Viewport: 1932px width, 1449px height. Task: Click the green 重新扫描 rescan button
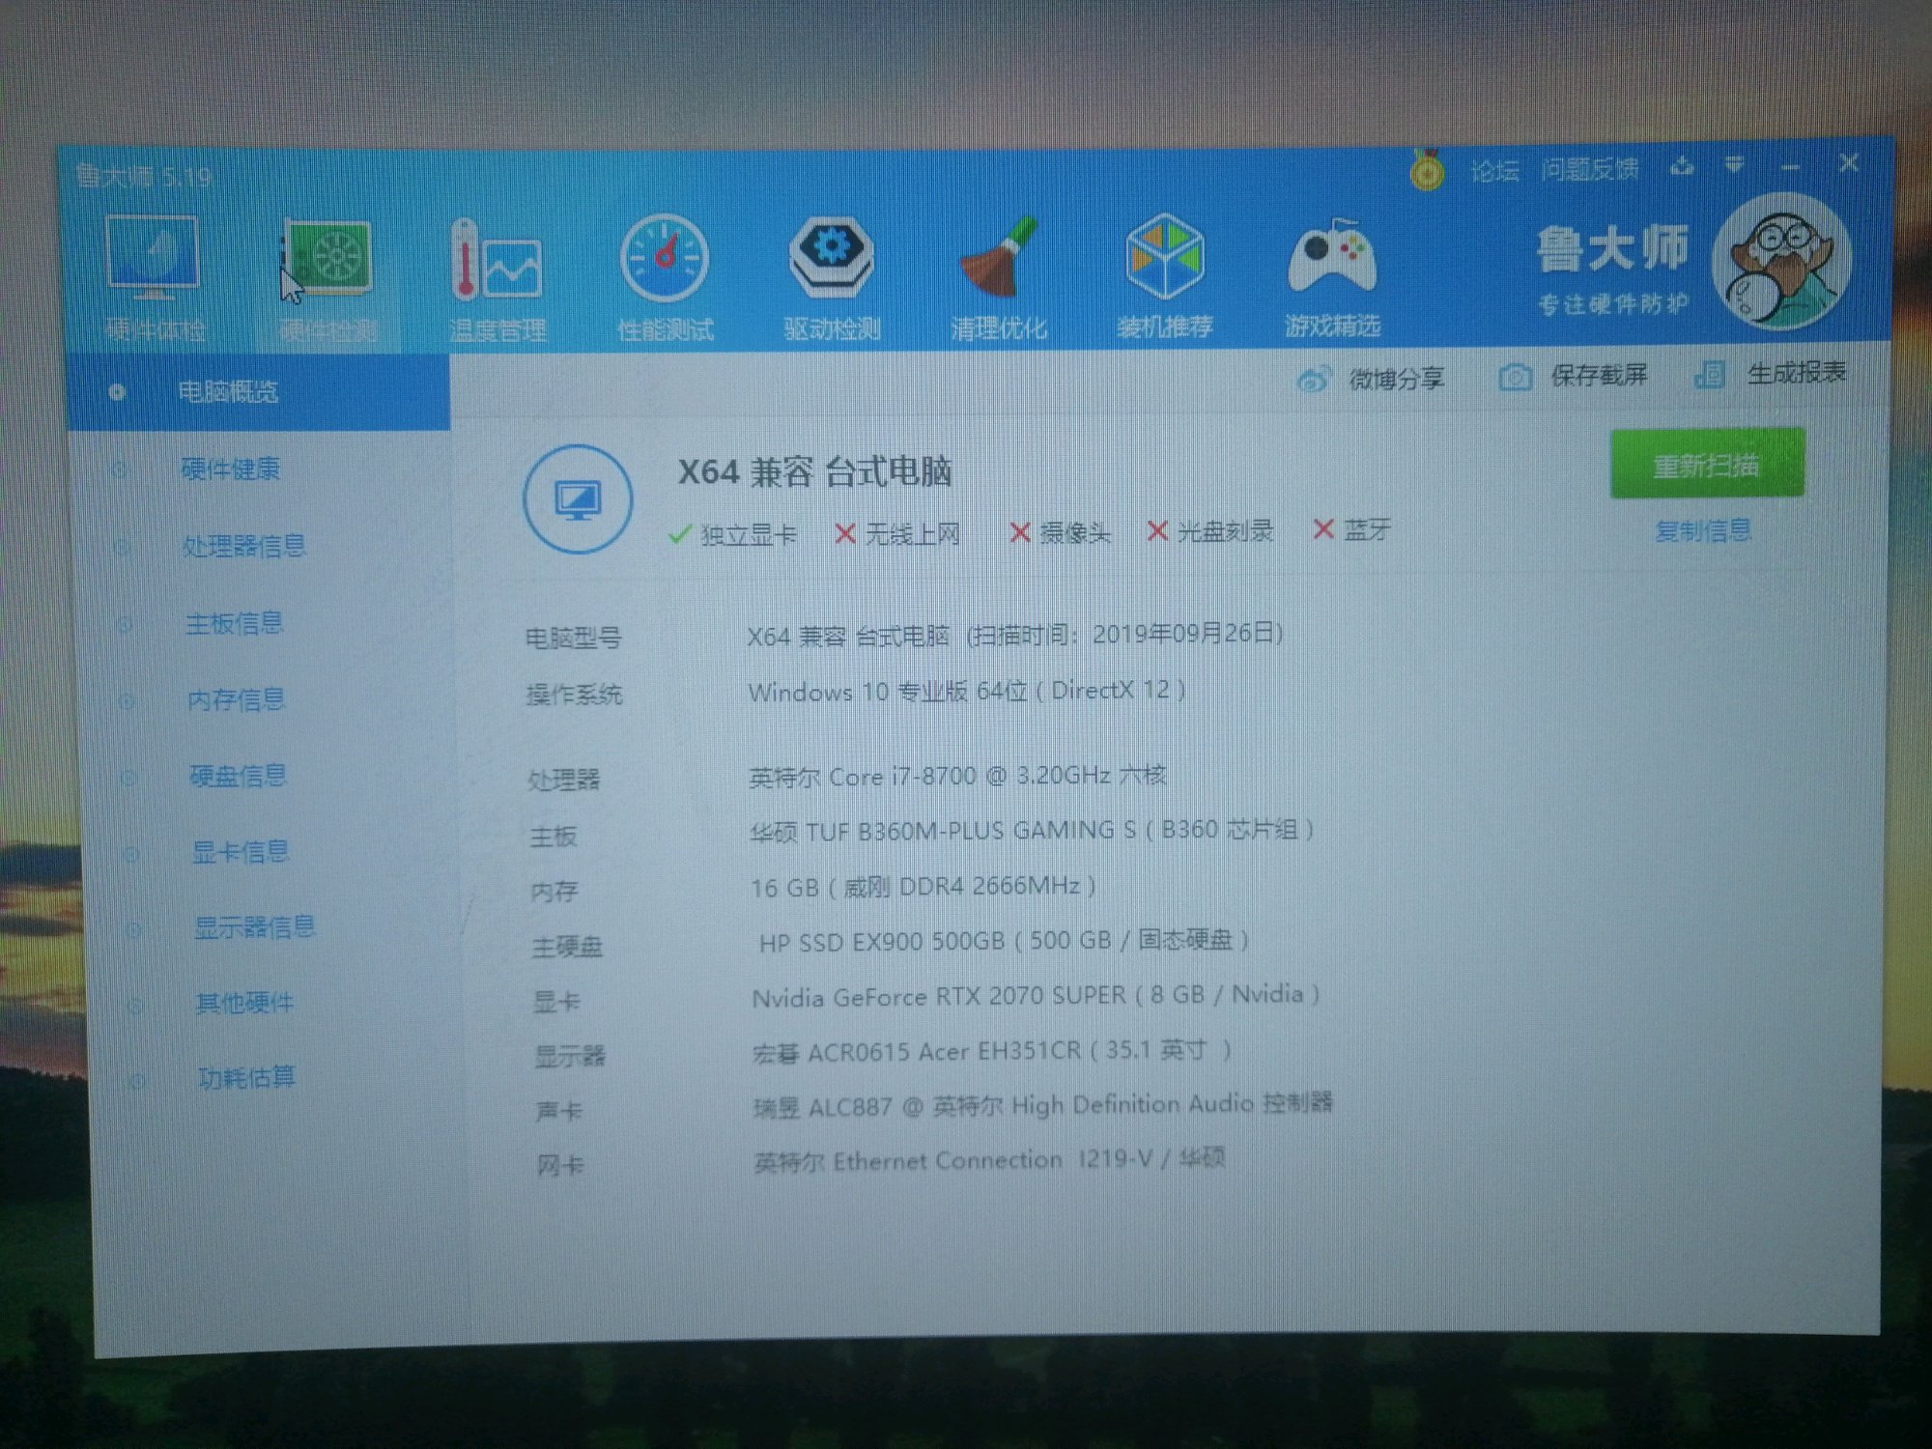click(1707, 465)
